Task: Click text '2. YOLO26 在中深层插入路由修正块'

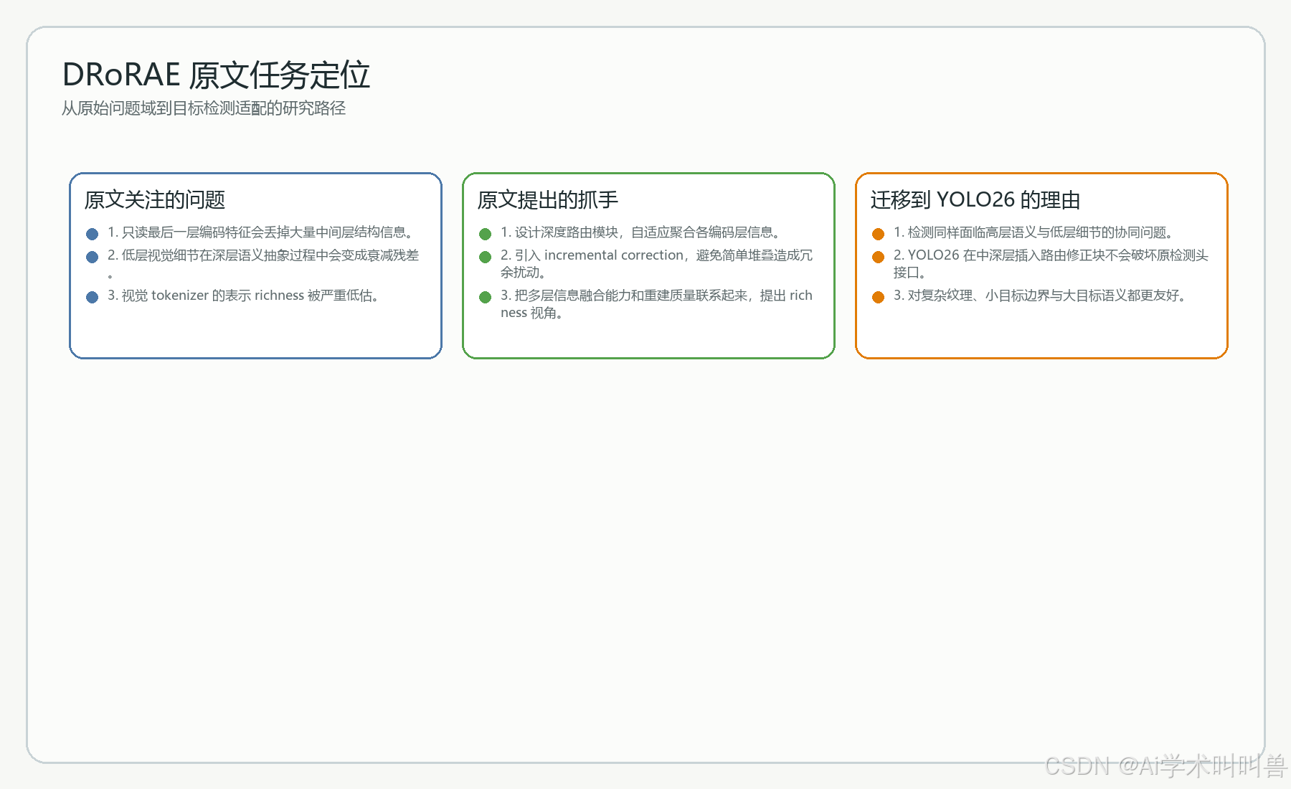Action: [1004, 255]
